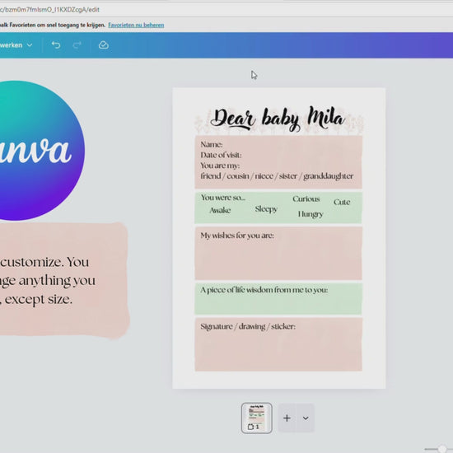Select the word 'Hungry'
The width and height of the screenshot is (453, 453).
coord(311,214)
